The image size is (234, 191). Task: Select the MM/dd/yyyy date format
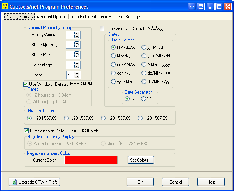click(144, 65)
